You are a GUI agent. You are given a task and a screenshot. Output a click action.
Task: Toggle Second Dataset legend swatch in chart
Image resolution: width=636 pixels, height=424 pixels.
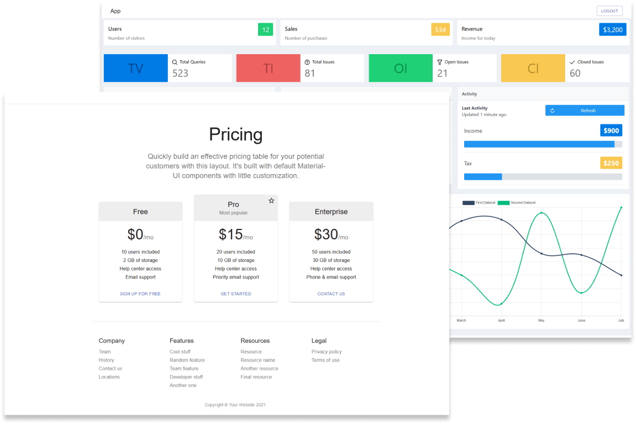(x=503, y=202)
